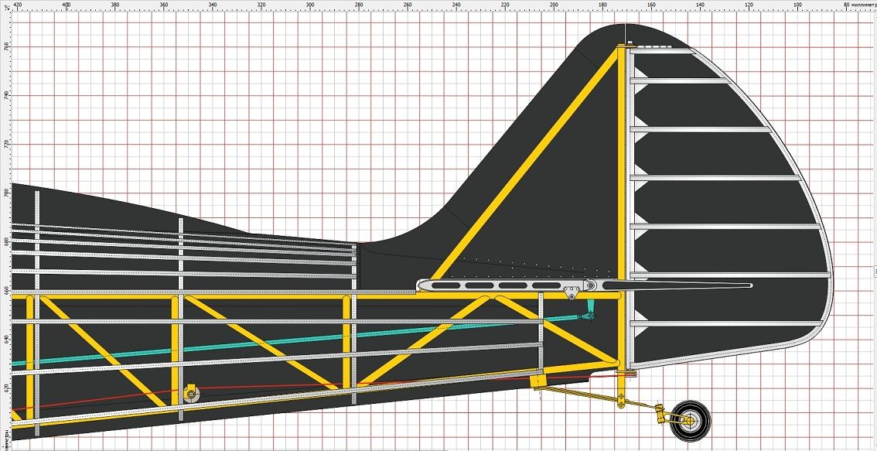877x451 pixels.
Task: Select the teal elevator push rod
Action: tap(309, 341)
